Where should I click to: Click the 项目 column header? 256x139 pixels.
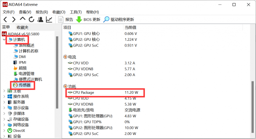[67, 27]
